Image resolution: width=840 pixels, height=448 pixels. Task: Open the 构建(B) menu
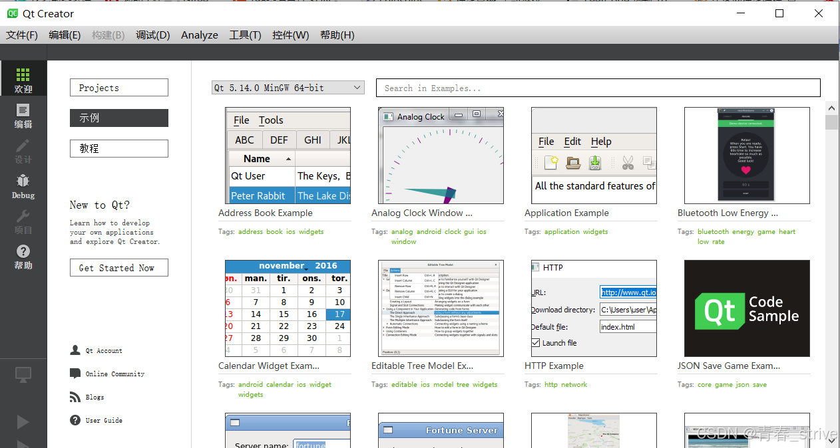click(108, 35)
